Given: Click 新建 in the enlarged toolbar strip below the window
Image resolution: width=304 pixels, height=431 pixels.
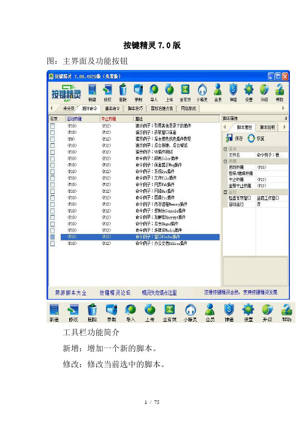Looking at the screenshot, I should (x=54, y=313).
